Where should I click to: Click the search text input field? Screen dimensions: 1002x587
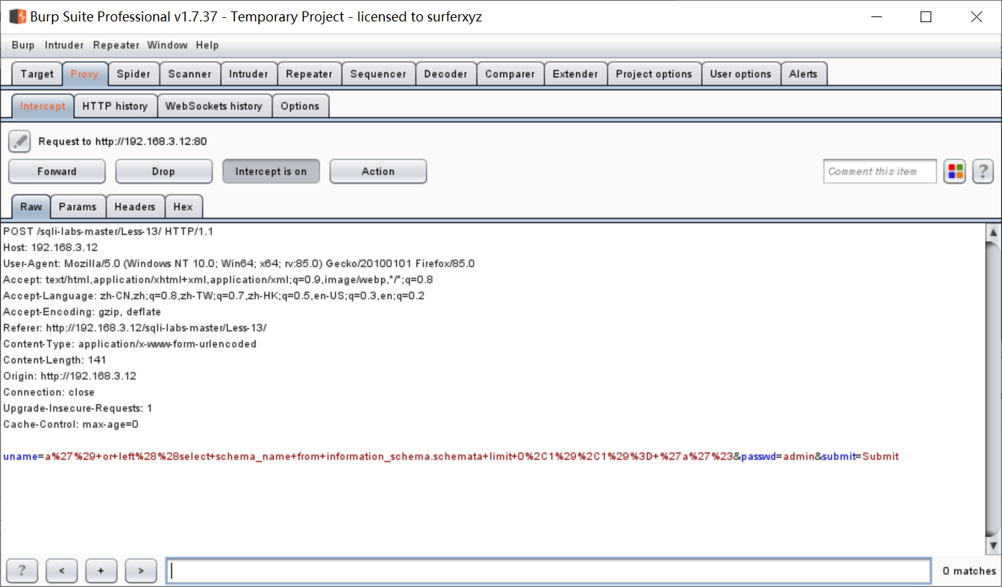point(548,571)
